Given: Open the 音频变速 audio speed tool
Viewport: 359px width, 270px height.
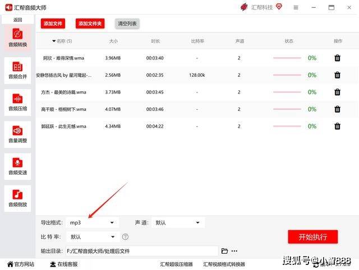Looking at the screenshot, I should (x=17, y=166).
